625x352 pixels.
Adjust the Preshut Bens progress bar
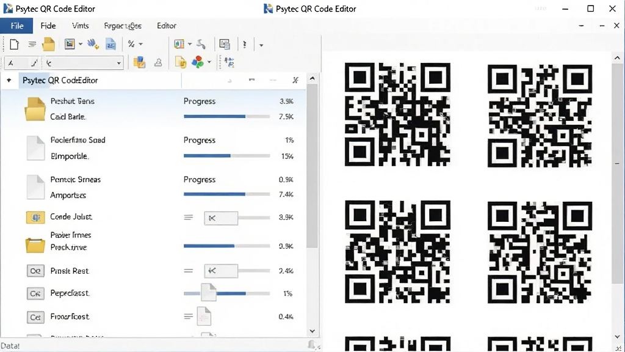[x=227, y=117]
